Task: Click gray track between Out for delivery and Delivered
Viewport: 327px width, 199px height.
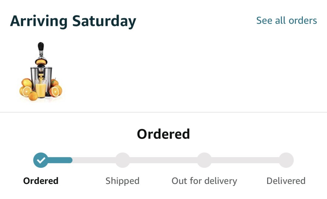Action: pos(245,160)
